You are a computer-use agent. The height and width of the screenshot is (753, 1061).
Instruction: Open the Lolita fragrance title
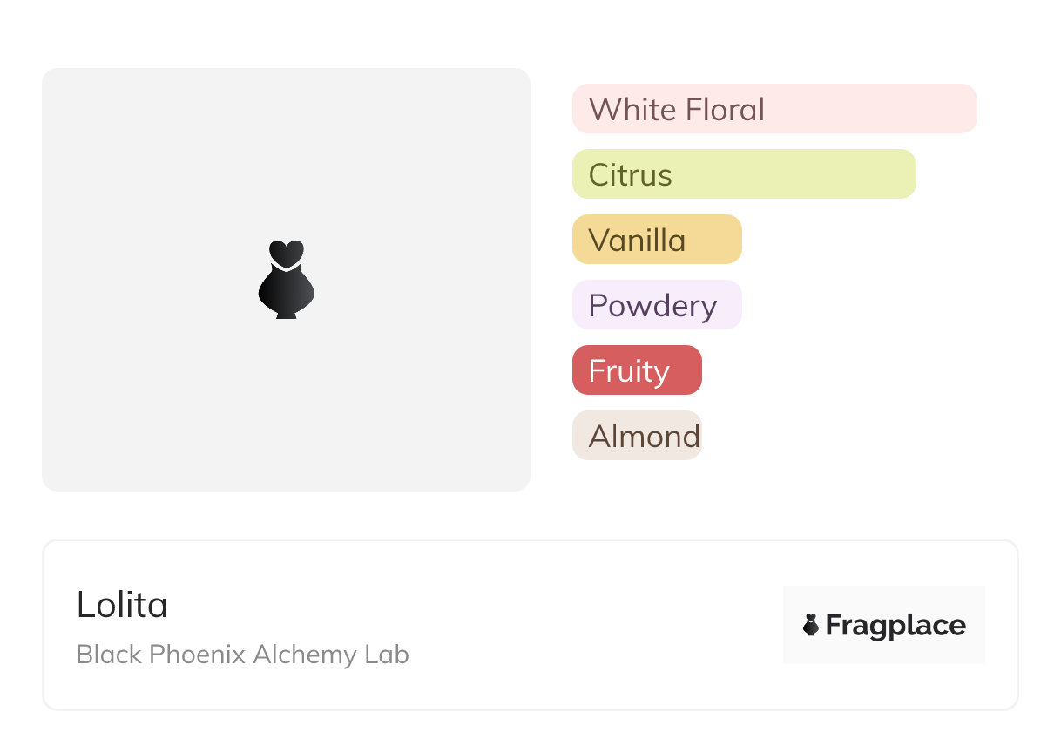coord(122,604)
